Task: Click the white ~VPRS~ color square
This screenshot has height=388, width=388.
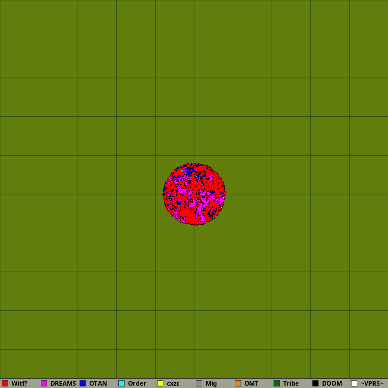Action: pyautogui.click(x=354, y=383)
